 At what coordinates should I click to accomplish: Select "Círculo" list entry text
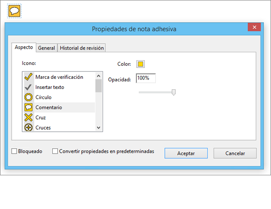pos(43,97)
